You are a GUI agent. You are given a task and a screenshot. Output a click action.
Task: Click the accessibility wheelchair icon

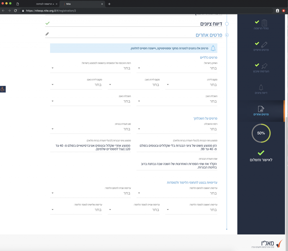(3, 89)
